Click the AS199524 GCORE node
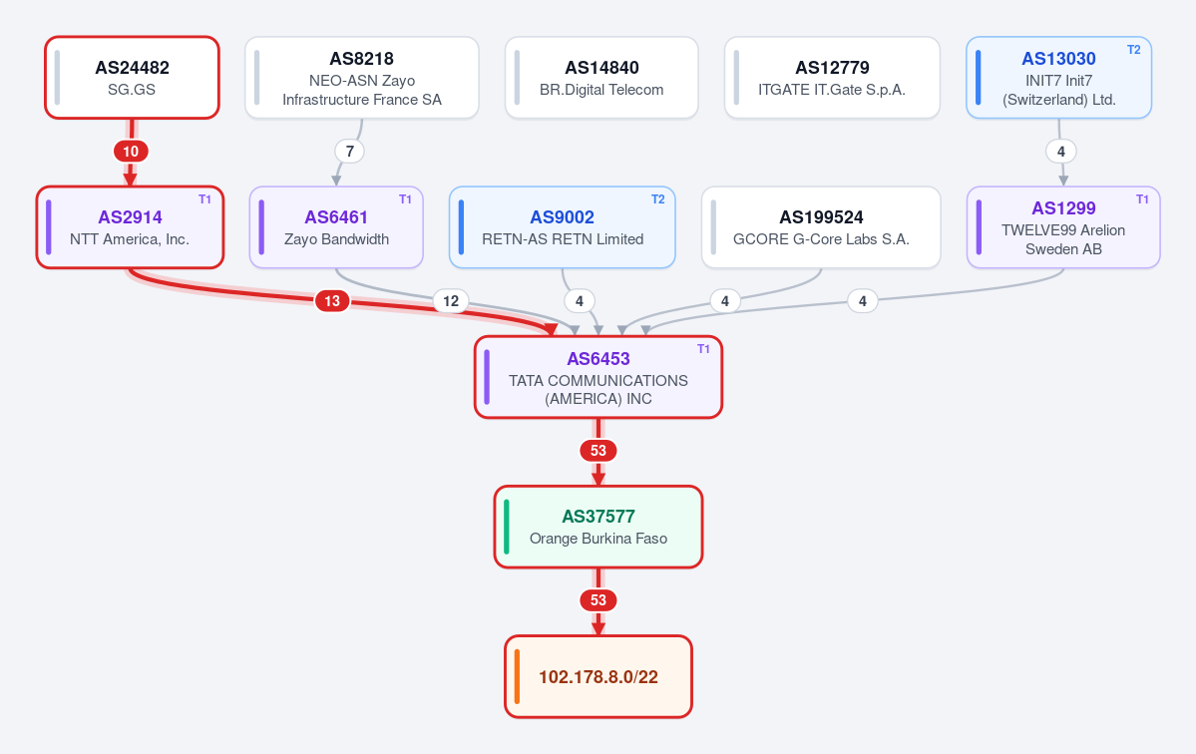This screenshot has height=754, width=1196. pyautogui.click(x=821, y=227)
